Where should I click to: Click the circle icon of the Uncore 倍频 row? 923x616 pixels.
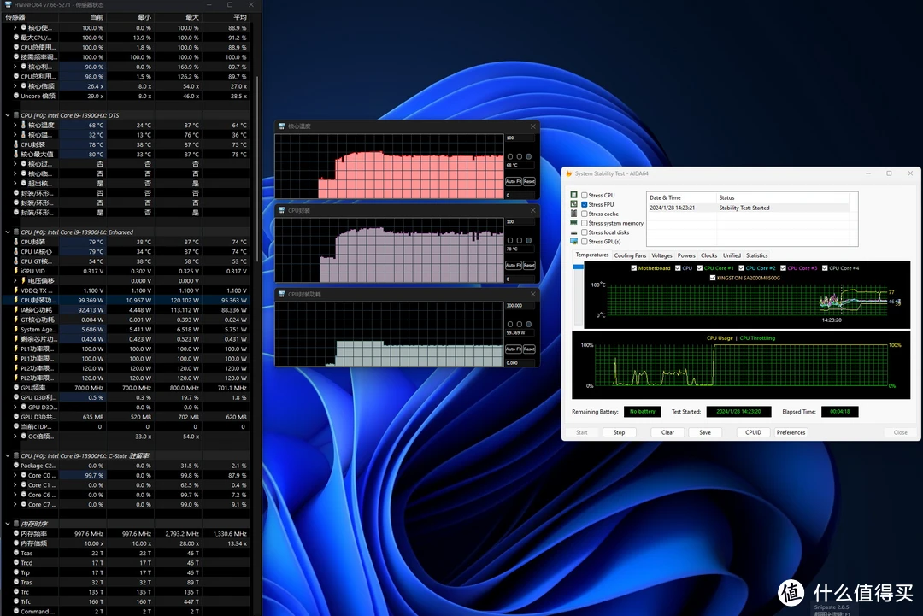pyautogui.click(x=16, y=96)
